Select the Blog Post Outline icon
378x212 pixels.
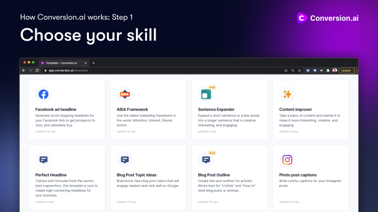(206, 159)
